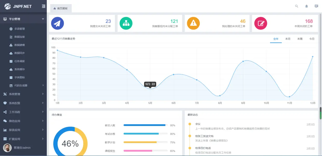Click the JNPF.NET logo icon
Viewport: 322px width, 156px height.
pos(8,6)
